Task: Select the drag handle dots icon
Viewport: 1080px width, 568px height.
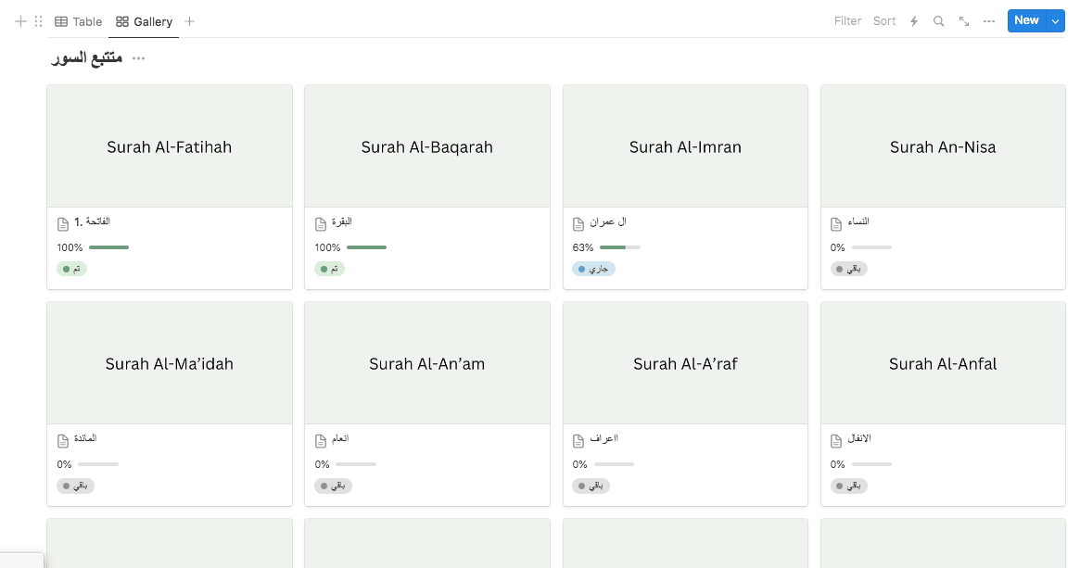Action: pyautogui.click(x=37, y=20)
